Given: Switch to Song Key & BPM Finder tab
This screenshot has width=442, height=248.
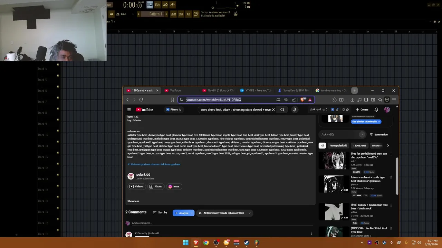Looking at the screenshot, I should 294,91.
